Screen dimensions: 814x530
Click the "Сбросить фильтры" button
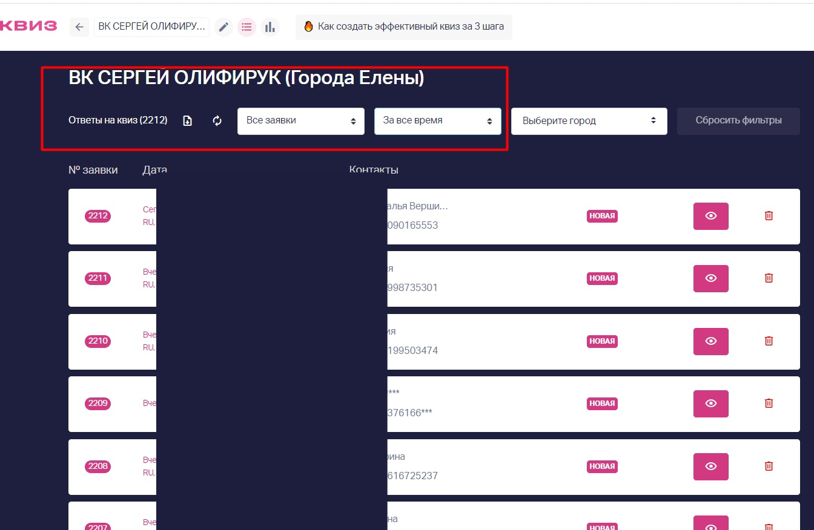click(x=738, y=121)
